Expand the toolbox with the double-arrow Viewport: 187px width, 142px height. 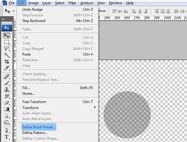tap(3, 19)
